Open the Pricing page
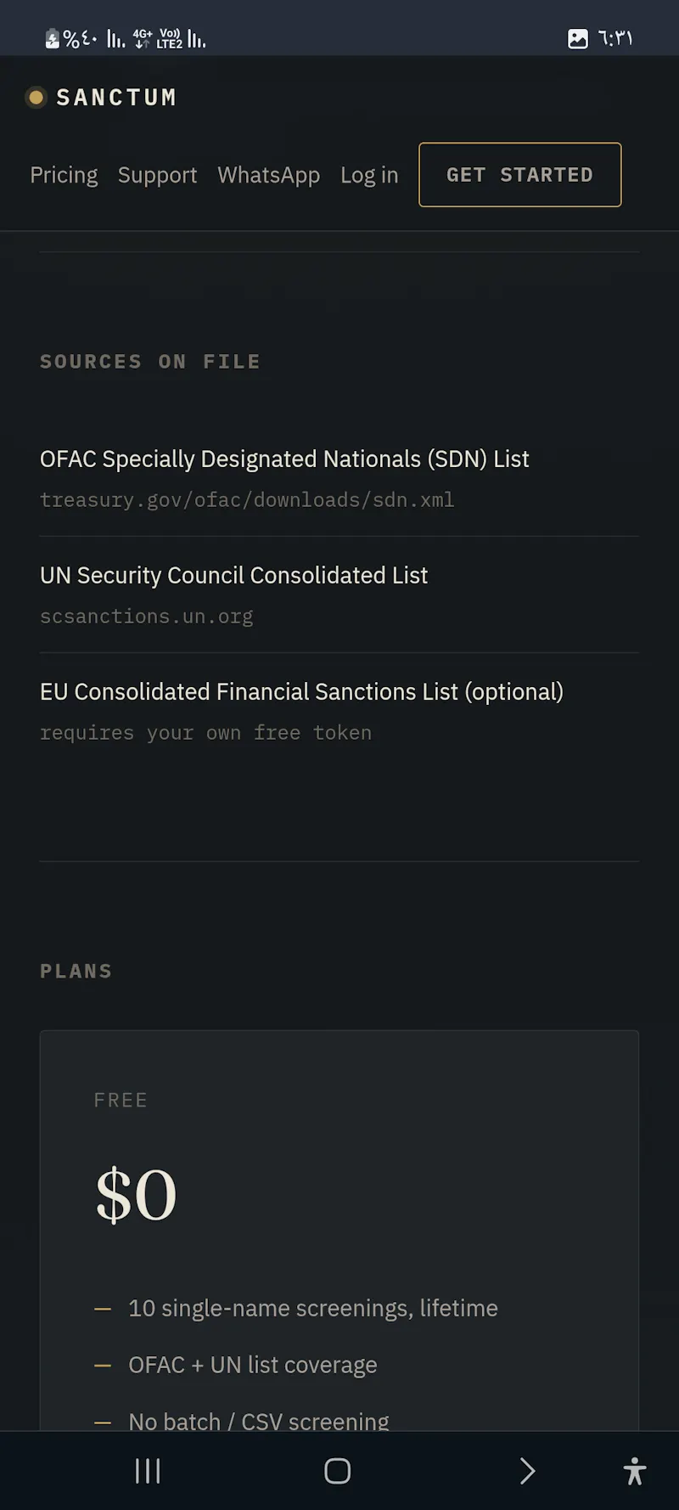The height and width of the screenshot is (1510, 679). pos(64,175)
